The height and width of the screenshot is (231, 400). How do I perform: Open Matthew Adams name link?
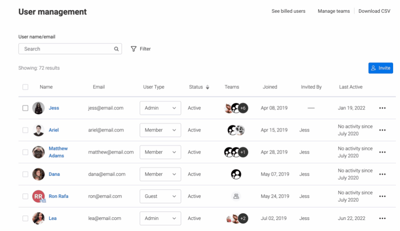[x=58, y=152]
